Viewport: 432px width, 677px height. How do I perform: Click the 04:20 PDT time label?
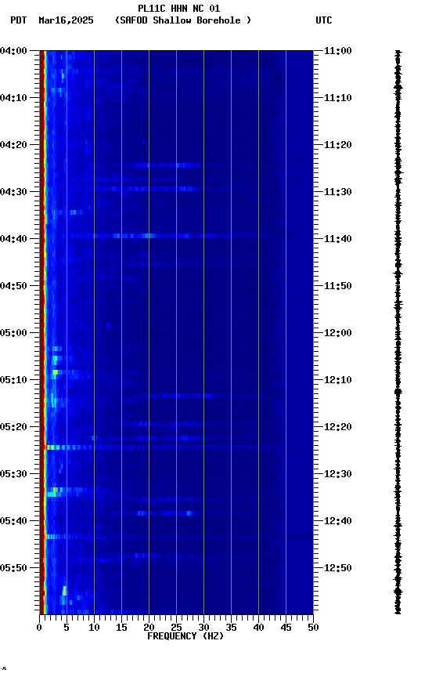coord(13,145)
